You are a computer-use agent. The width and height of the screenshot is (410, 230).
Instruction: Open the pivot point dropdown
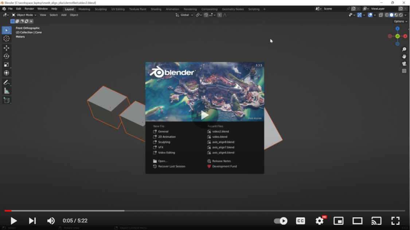(x=199, y=15)
